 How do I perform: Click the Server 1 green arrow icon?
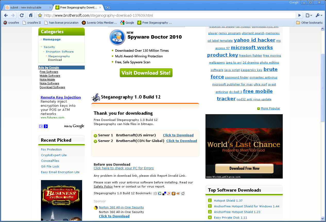point(95,136)
